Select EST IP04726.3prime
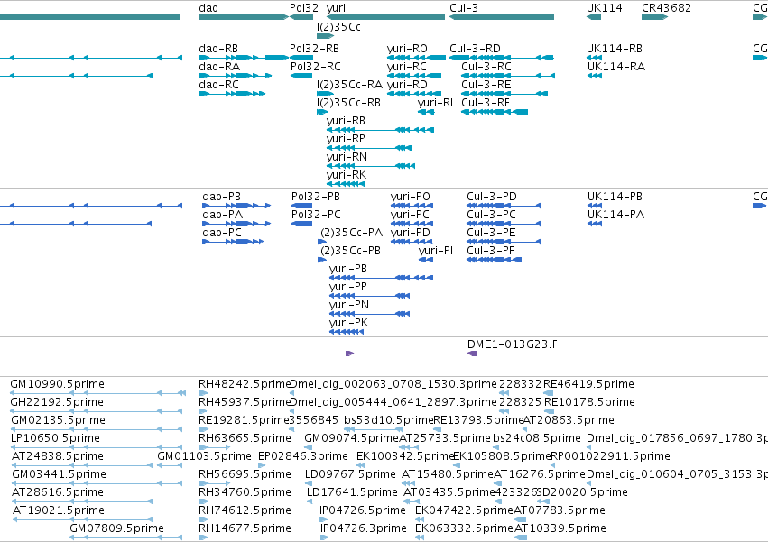 (364, 528)
